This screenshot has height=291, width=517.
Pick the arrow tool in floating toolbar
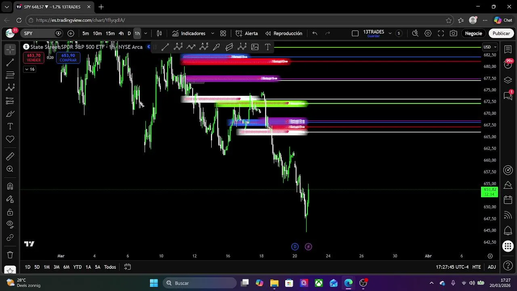[216, 47]
